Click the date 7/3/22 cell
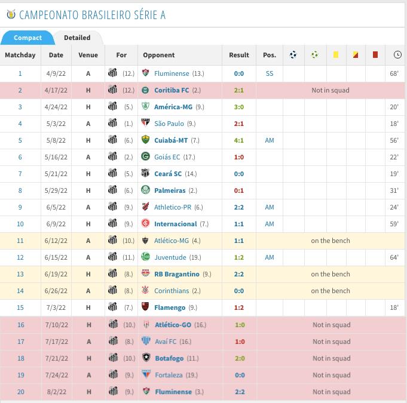407x403 pixels. click(56, 307)
